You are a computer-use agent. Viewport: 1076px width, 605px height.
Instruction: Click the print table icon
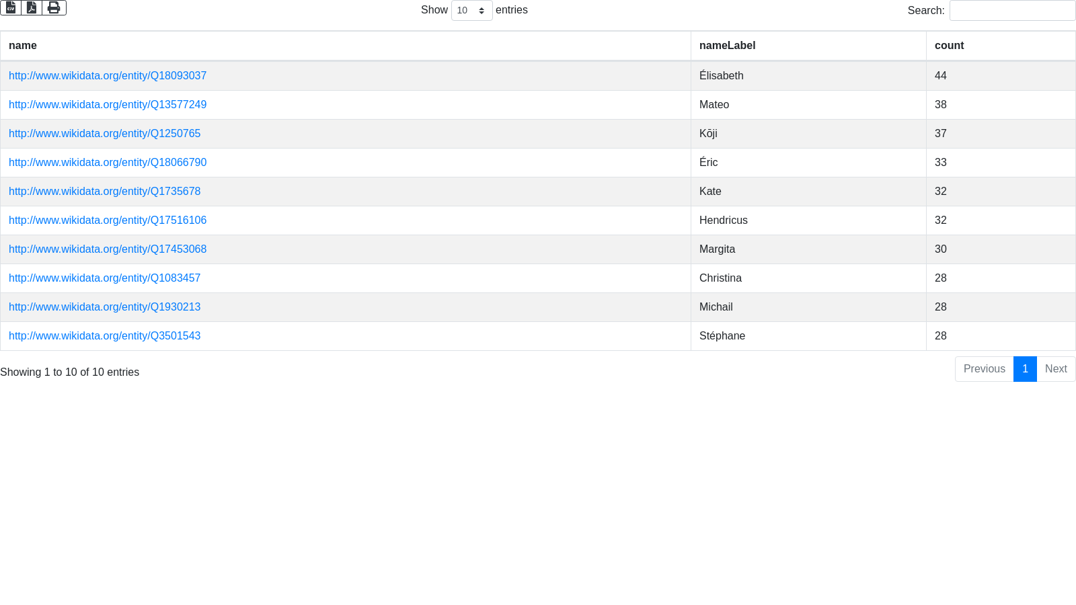[54, 7]
